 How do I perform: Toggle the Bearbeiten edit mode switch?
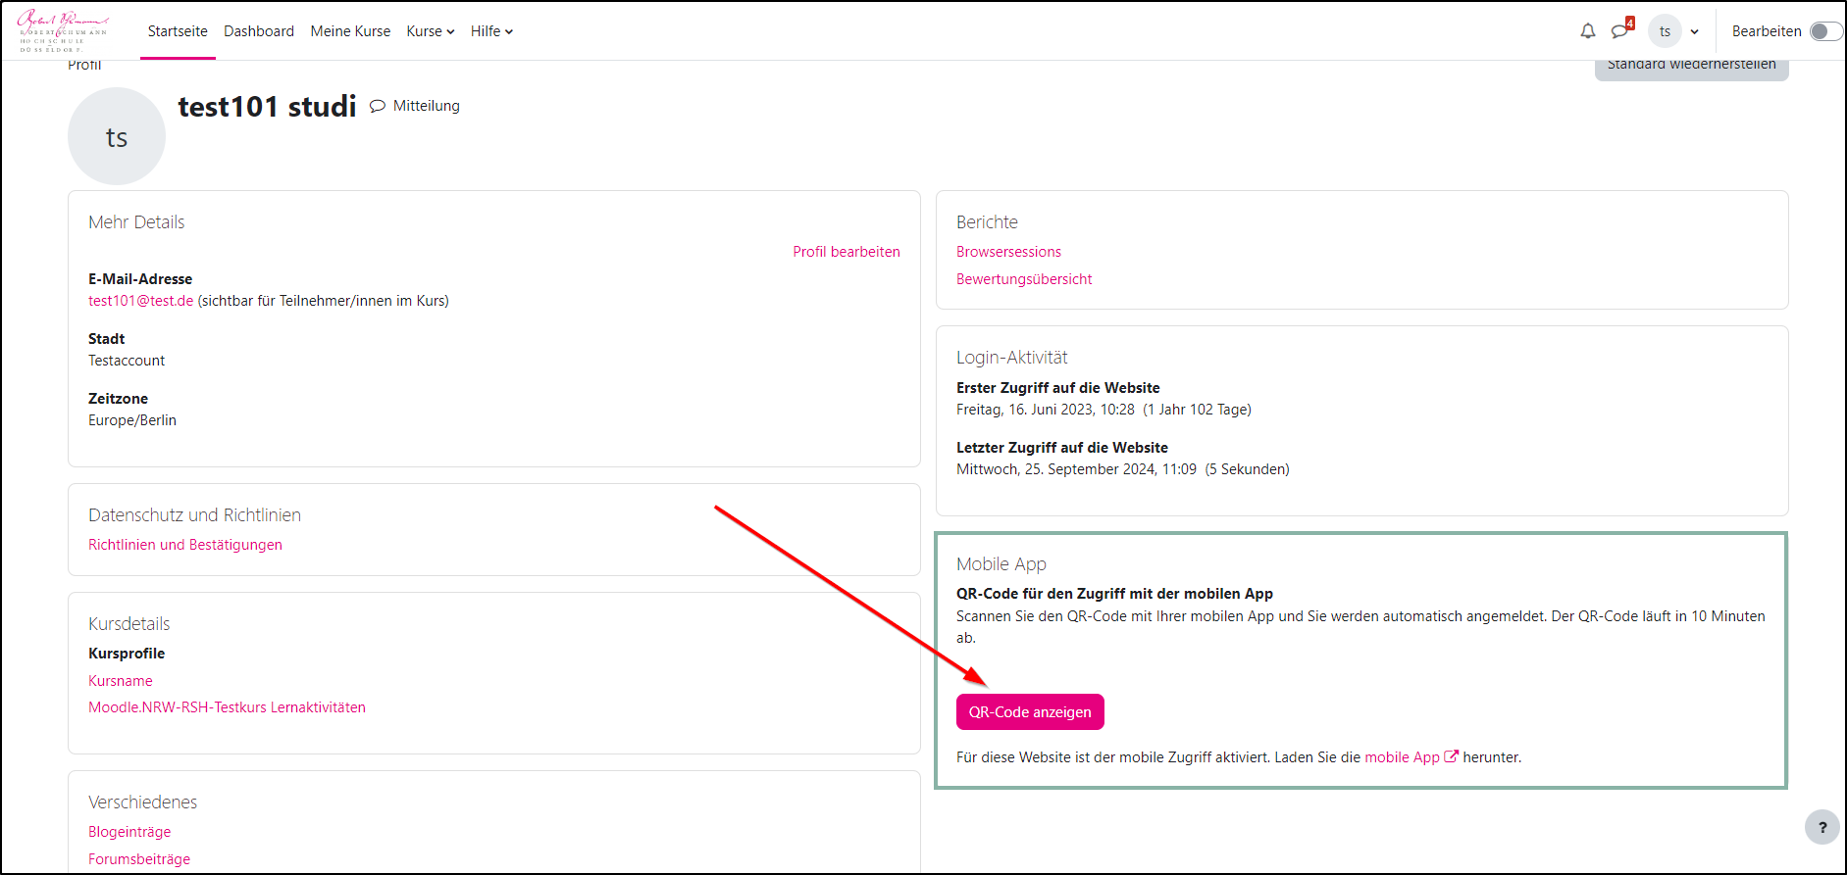[x=1824, y=31]
